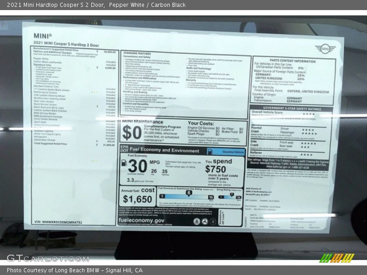Select the title '2021 Mini Hardtop Cooper S 2 Door,'
367x275 pixels.
[56, 5]
